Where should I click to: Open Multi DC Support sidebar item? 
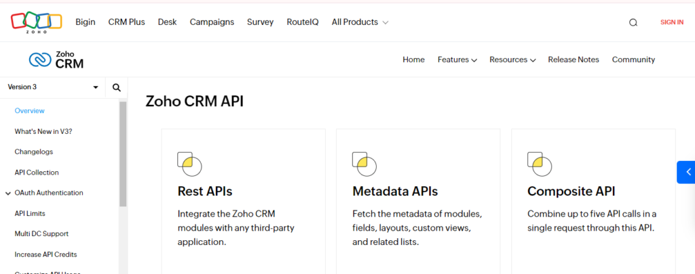click(x=41, y=234)
